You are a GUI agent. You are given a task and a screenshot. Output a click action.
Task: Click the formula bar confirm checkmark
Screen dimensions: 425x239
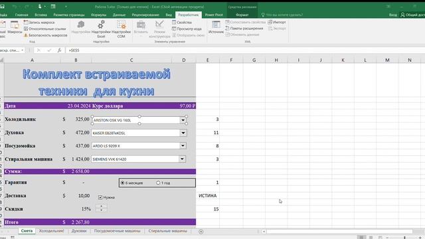coord(49,50)
